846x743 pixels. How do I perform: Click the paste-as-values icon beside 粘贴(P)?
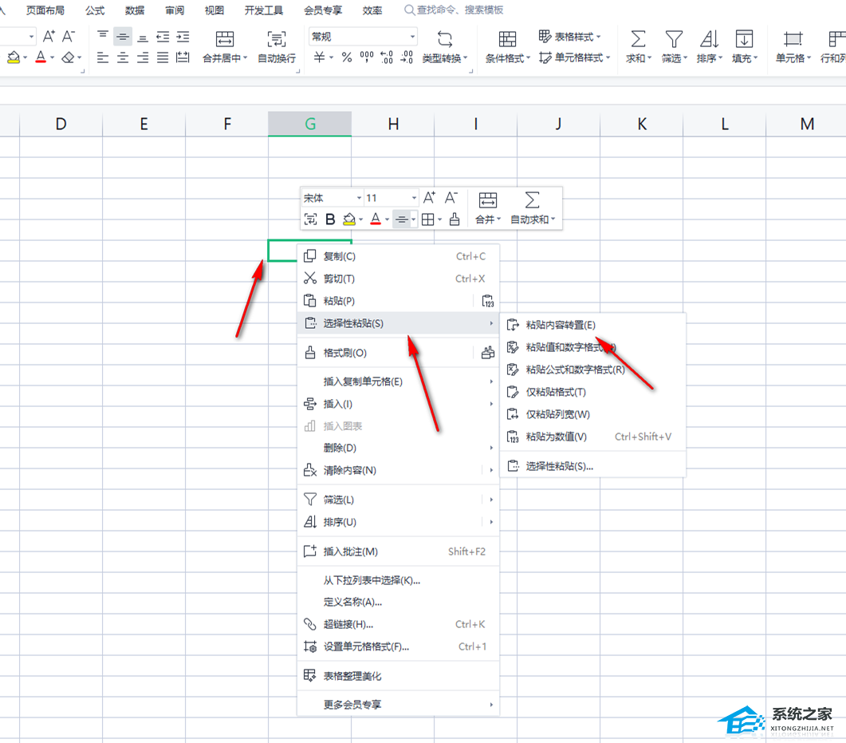point(488,301)
